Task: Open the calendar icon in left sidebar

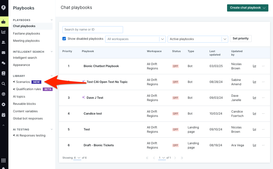Action: [x=3, y=115]
